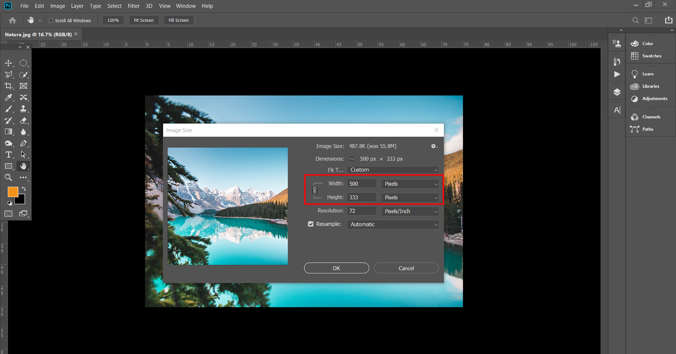The image size is (676, 354).
Task: Open the Character panel icon
Action: point(617,110)
